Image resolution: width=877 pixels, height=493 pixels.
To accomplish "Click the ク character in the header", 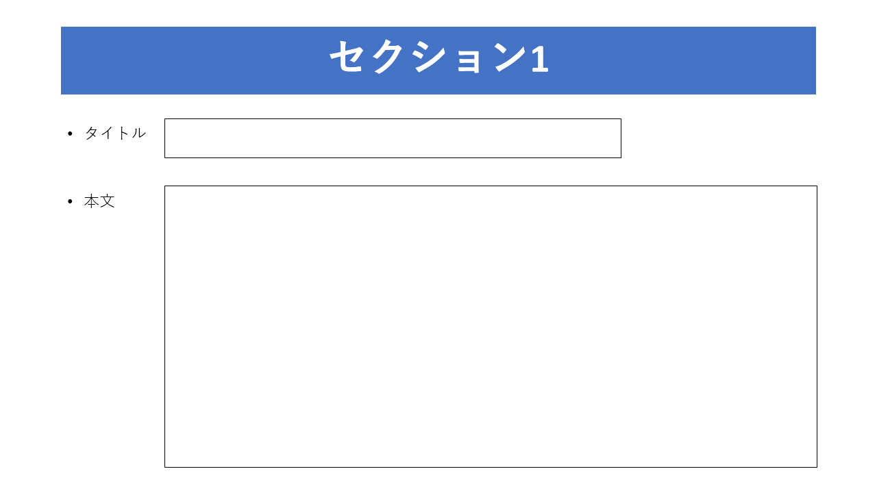I will pos(388,58).
